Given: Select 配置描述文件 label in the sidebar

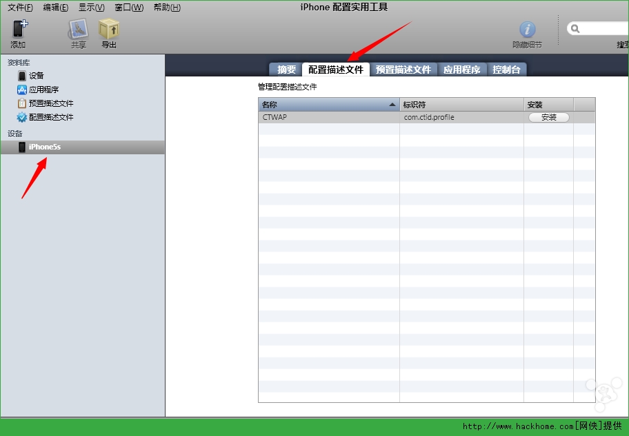Looking at the screenshot, I should [51, 117].
